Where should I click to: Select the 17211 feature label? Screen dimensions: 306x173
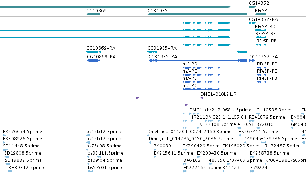(x=198, y=117)
